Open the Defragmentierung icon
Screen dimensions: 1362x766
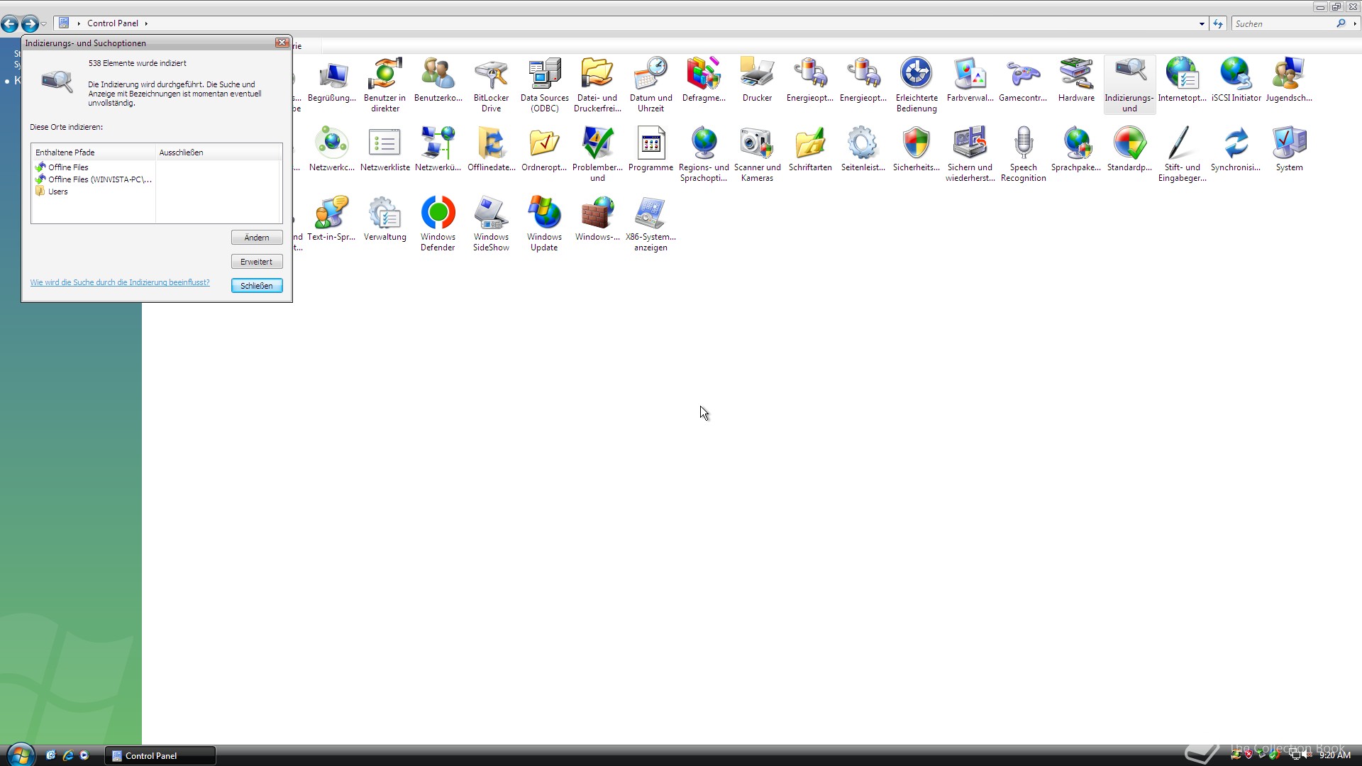pyautogui.click(x=704, y=80)
